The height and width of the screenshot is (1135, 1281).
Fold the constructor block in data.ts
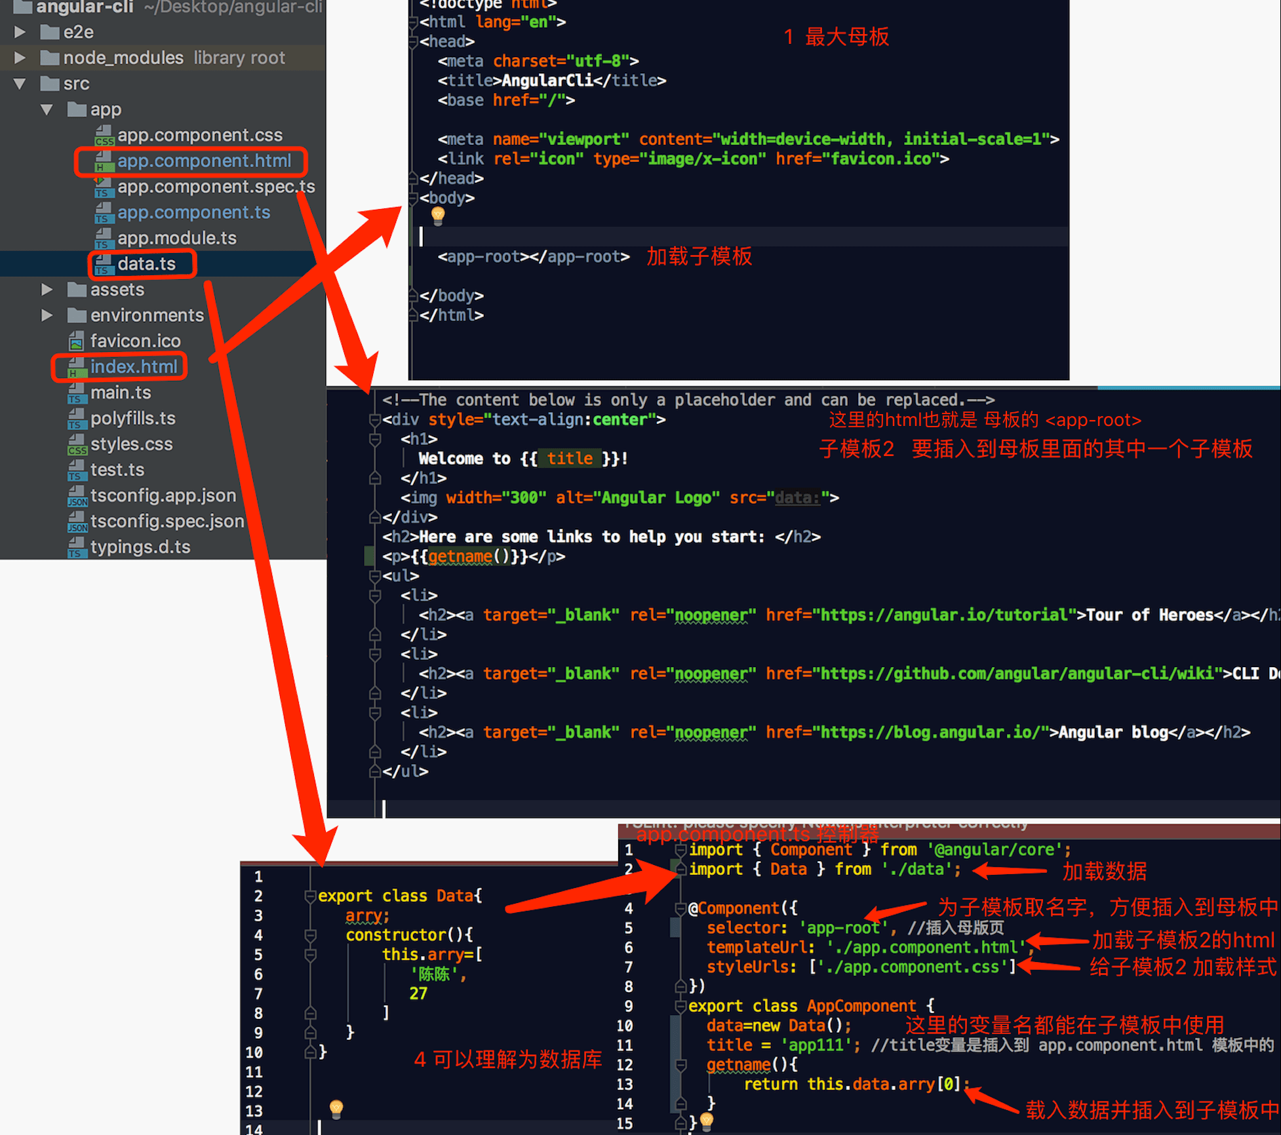coord(311,935)
